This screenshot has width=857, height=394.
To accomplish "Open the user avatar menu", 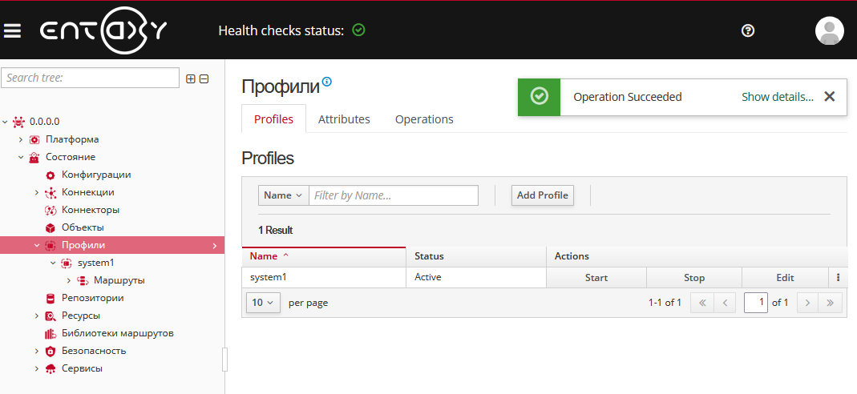I will click(x=829, y=30).
